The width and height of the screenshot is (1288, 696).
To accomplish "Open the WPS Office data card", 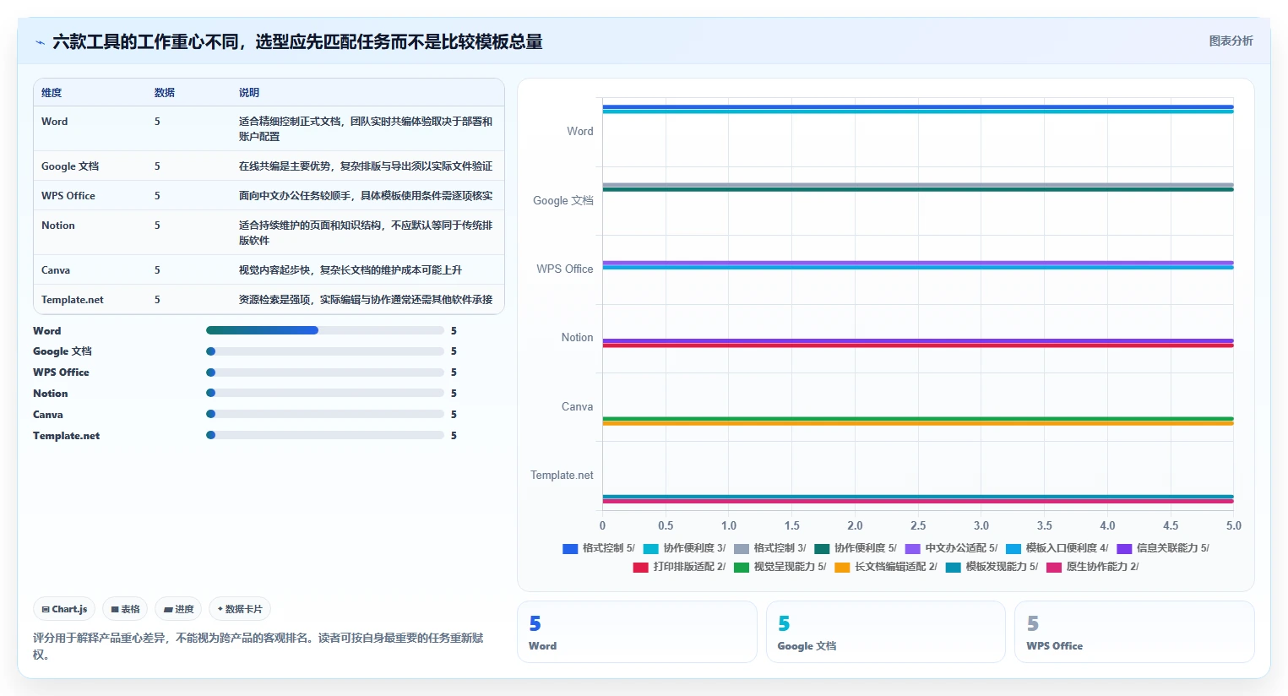I will [1134, 632].
